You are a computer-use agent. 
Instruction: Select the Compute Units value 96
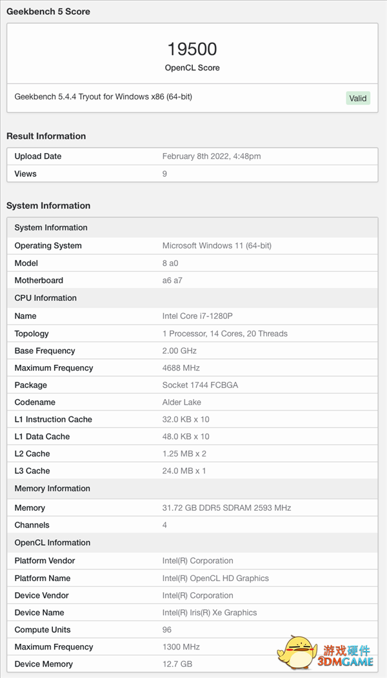point(166,630)
